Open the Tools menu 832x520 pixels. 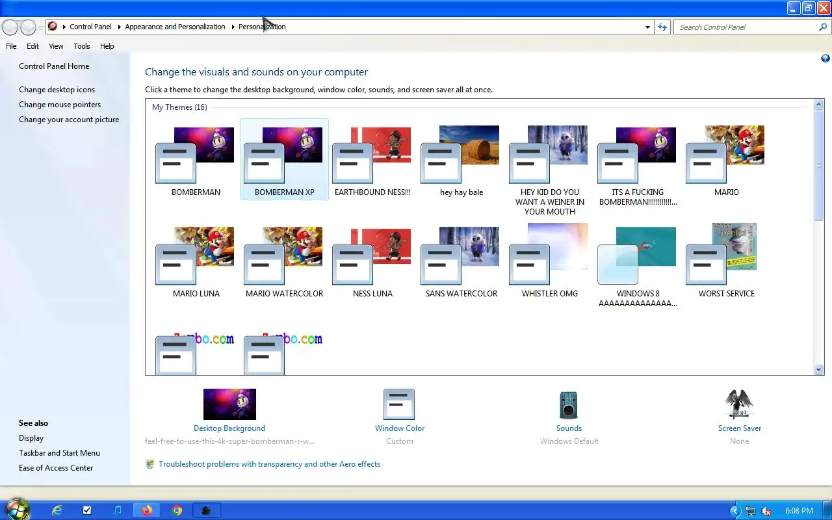click(82, 46)
